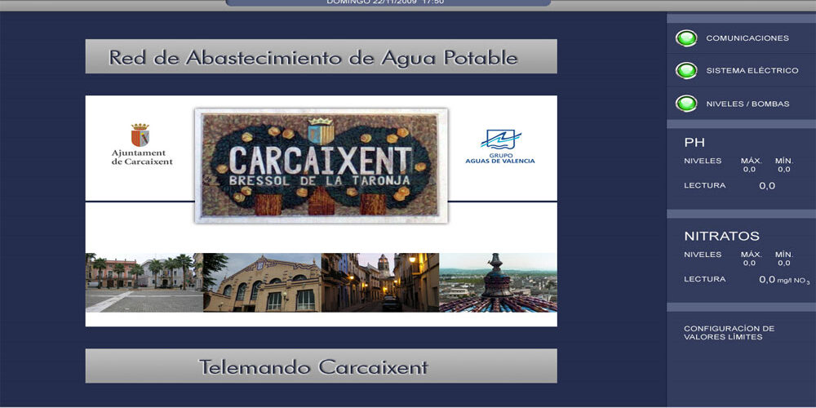The width and height of the screenshot is (816, 408).
Task: Open the Comunicaciones section
Action: pos(747,38)
